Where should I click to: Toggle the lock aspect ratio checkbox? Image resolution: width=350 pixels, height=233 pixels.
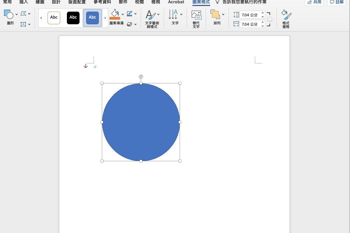point(270,19)
